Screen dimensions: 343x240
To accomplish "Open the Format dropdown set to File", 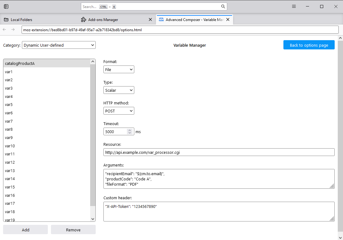I will click(119, 69).
